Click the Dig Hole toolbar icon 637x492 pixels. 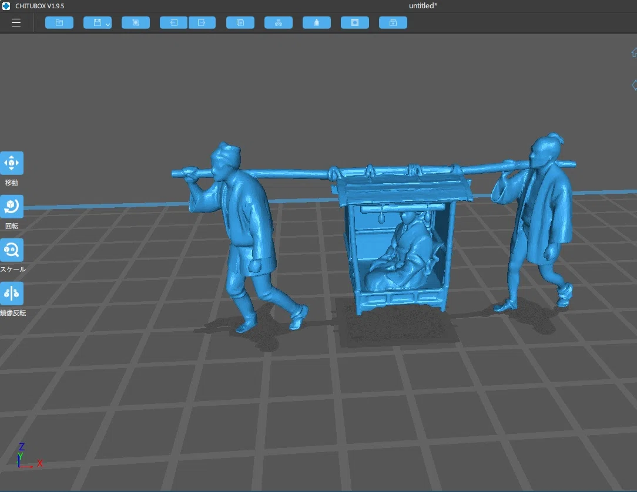(355, 23)
